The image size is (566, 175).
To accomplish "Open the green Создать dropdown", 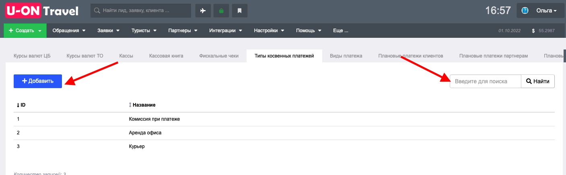I will pyautogui.click(x=25, y=31).
